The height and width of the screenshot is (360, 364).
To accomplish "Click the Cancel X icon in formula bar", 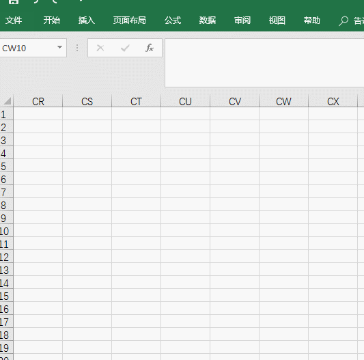I will click(100, 48).
